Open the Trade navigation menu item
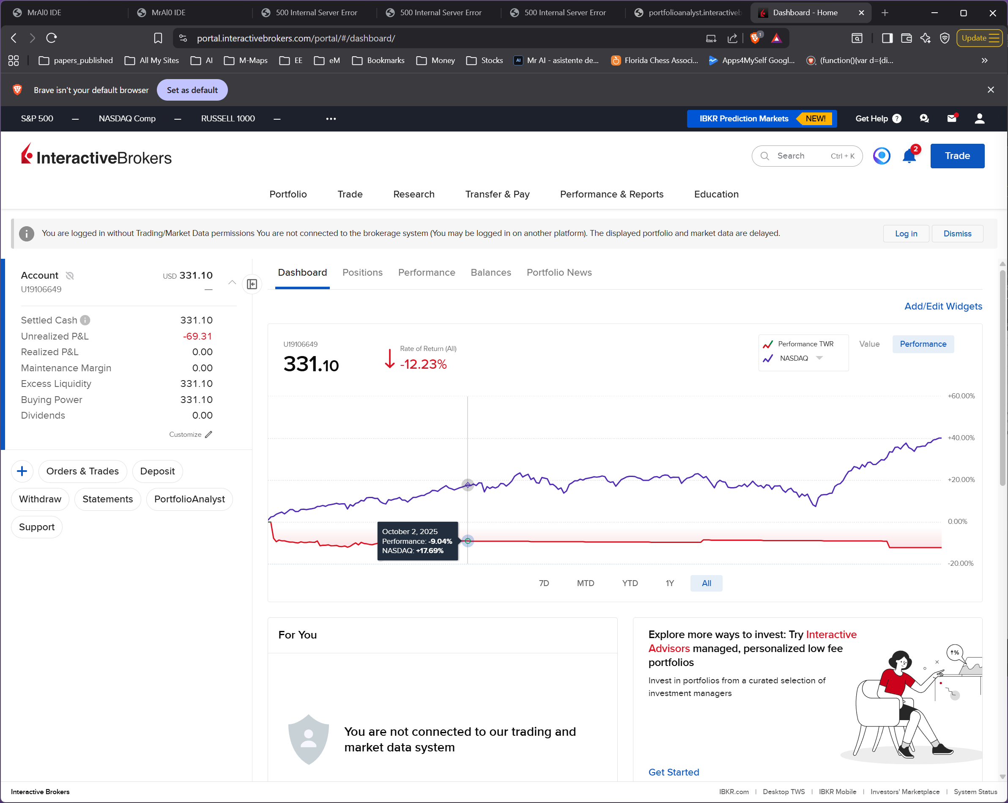 click(x=350, y=194)
